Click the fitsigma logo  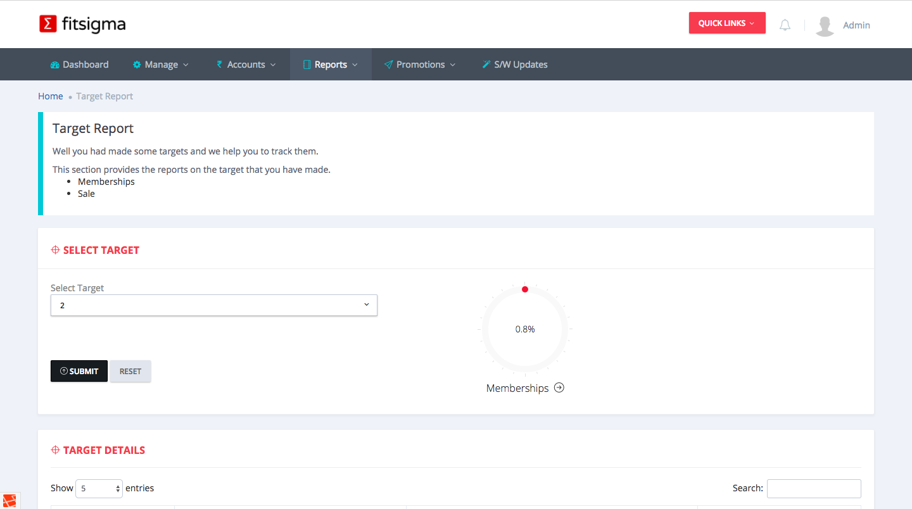82,24
